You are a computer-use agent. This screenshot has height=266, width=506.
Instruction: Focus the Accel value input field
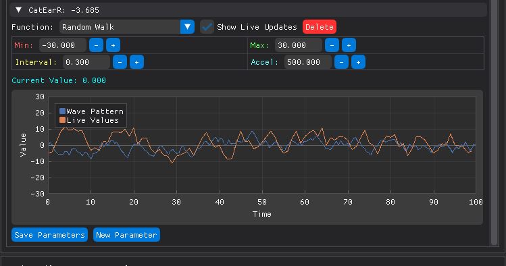click(x=308, y=62)
